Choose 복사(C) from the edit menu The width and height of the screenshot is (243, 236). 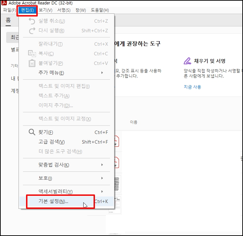tap(66, 54)
